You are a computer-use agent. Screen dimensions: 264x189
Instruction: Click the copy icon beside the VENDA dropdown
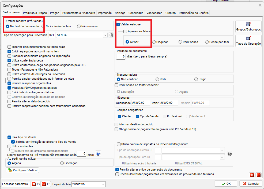[x=111, y=35]
